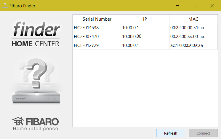Click the MAC column header
221x139 pixels.
tap(193, 19)
